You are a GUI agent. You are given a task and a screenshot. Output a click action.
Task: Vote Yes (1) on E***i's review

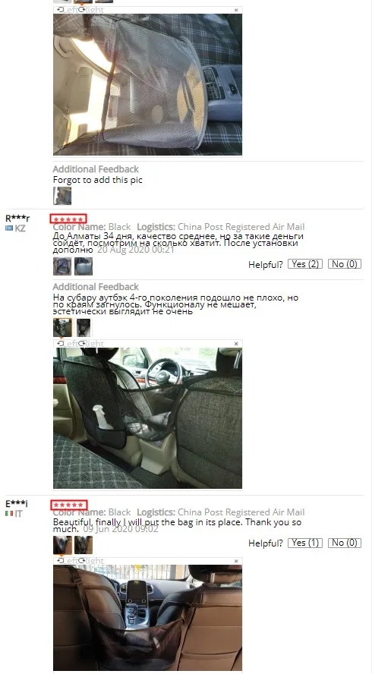pyautogui.click(x=305, y=543)
